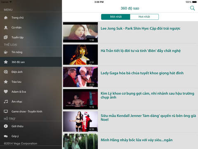
Task: Select the Adam & Eva category
Action: click(x=31, y=91)
